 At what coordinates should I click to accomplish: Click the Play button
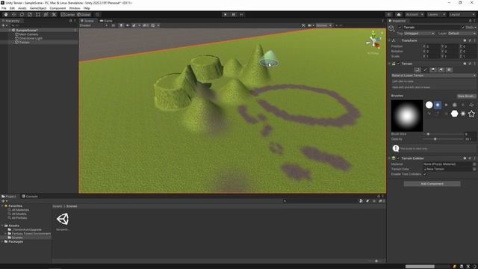[226, 14]
